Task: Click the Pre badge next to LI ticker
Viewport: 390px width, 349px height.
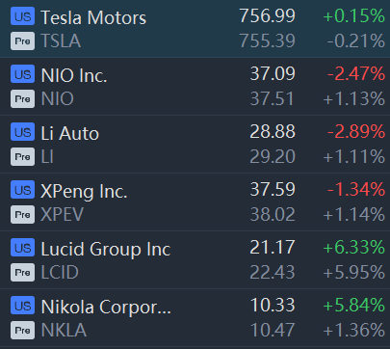Action: [22, 156]
